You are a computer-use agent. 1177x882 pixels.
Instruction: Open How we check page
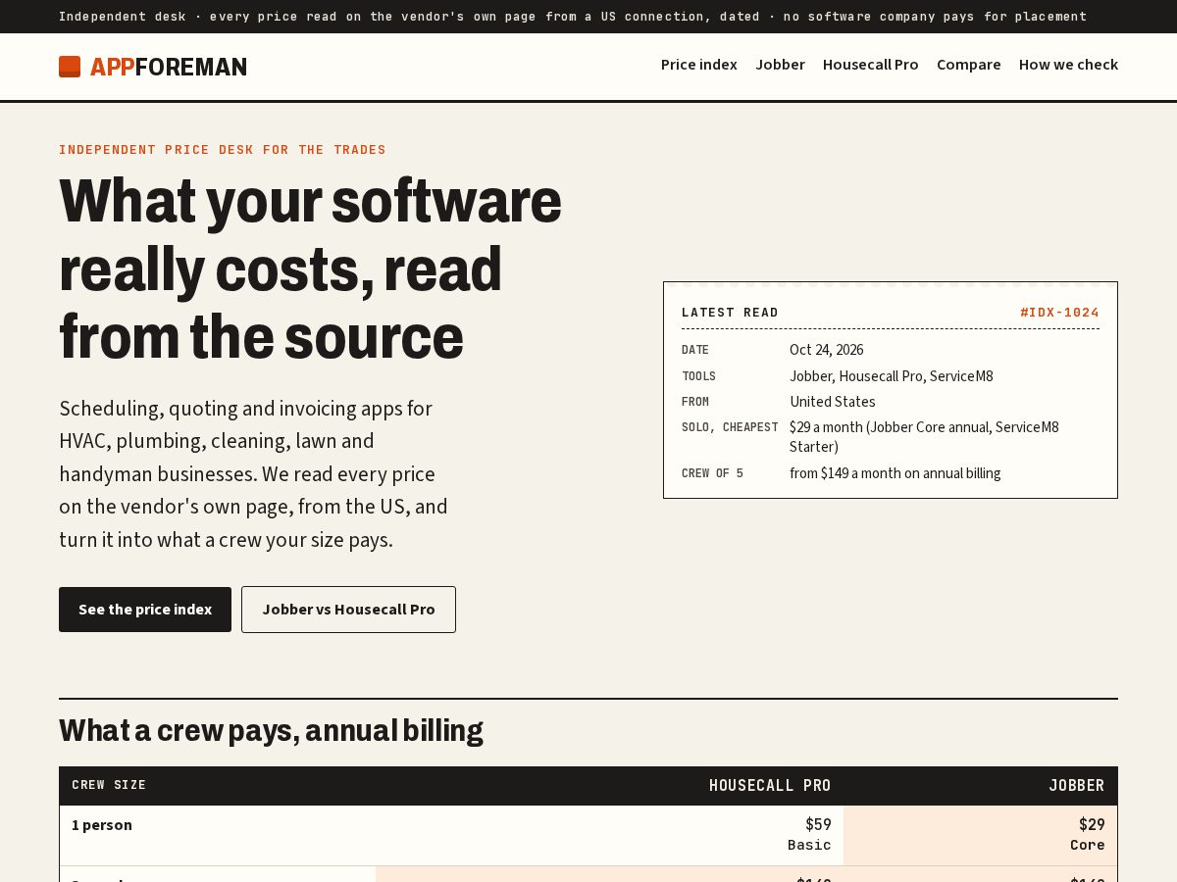tap(1068, 65)
